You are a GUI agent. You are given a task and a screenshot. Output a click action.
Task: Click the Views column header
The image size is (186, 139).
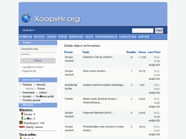[142, 52]
